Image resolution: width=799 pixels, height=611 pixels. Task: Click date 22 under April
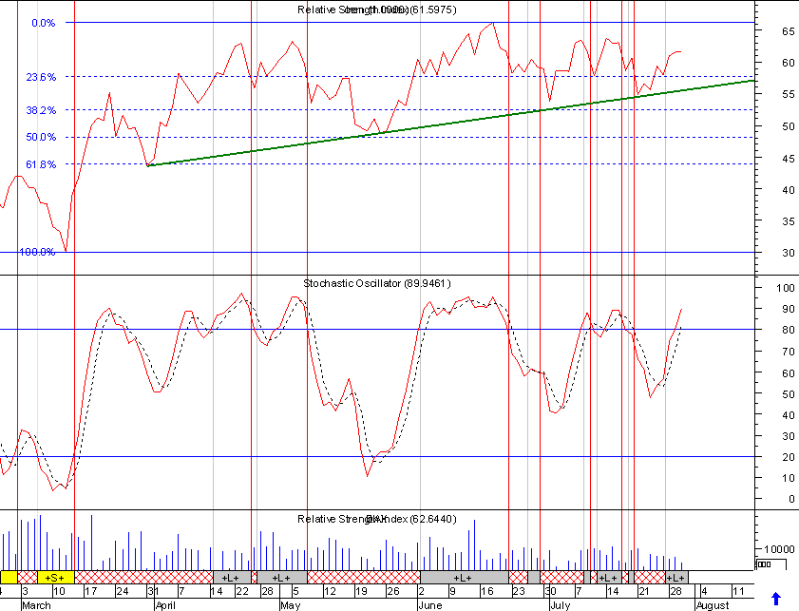click(x=242, y=591)
